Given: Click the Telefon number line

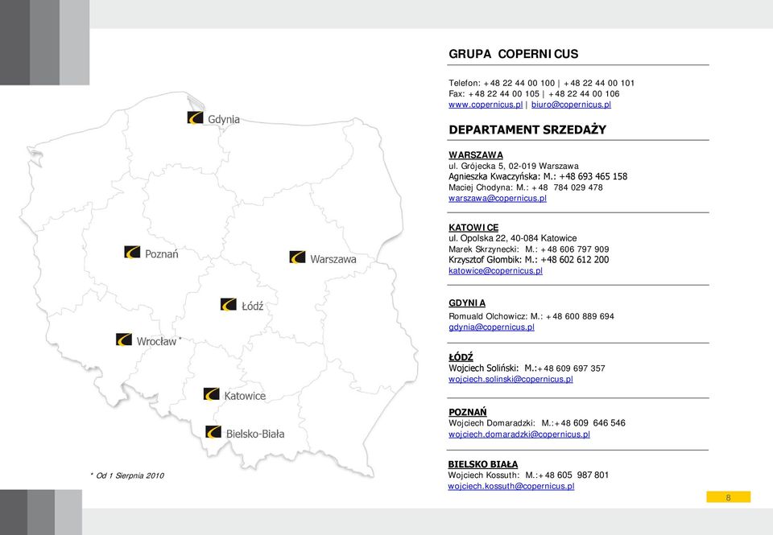Looking at the screenshot, I should point(541,83).
